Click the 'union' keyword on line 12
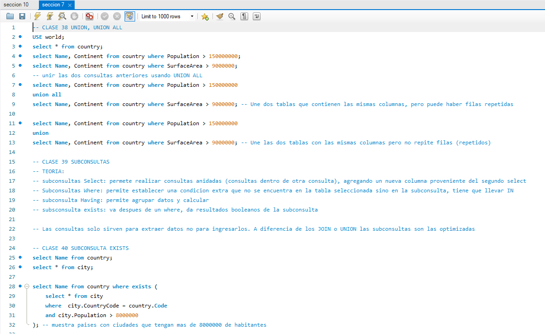Image resolution: width=545 pixels, height=334 pixels. pos(41,133)
